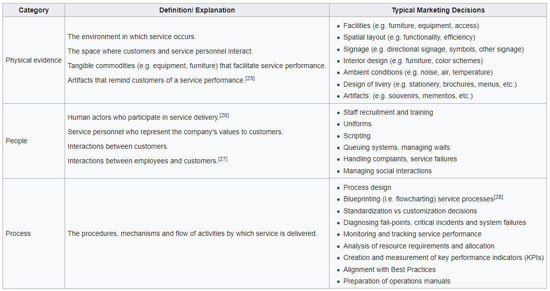
Task: Click the procedures, mechanisms definition text
Action: tap(192, 233)
